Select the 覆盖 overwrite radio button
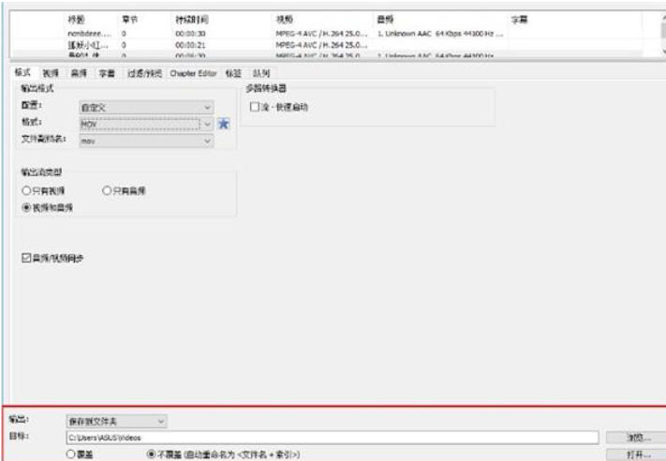This screenshot has width=666, height=461. 71,454
